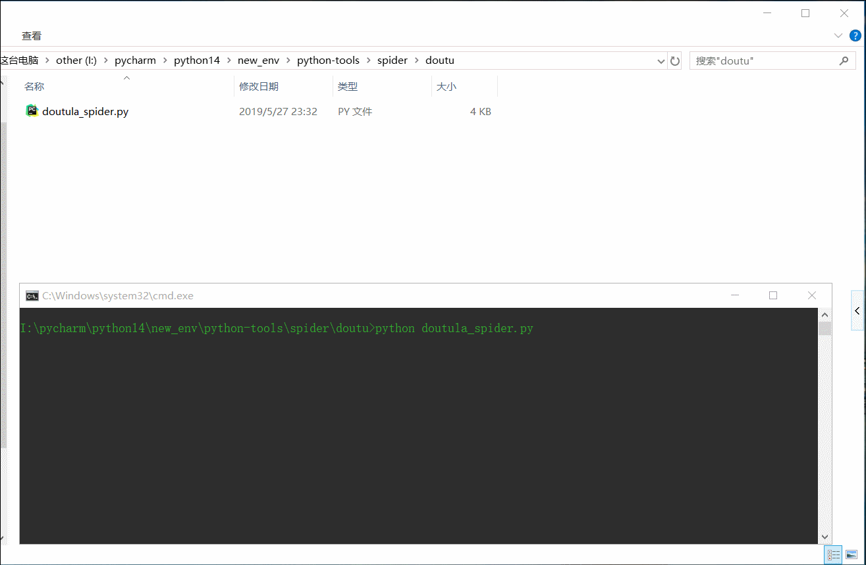Image resolution: width=866 pixels, height=565 pixels.
Task: Select the doutula_spider.py file name
Action: [85, 112]
